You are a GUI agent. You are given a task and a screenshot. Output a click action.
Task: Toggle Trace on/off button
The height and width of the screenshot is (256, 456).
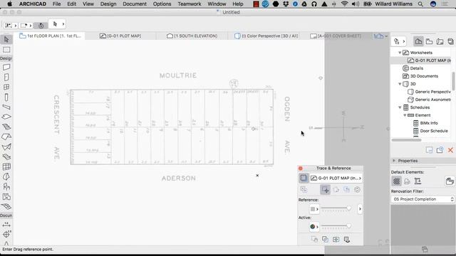coord(304,178)
